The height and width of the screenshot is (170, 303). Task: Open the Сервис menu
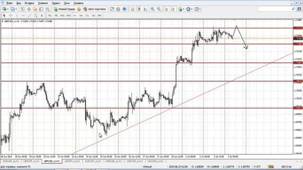(x=56, y=3)
